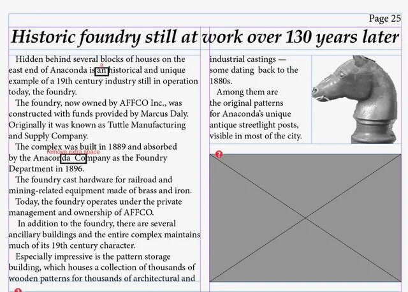408x292 pixels.
Task: Click the line "Among them are"
Action: click(247, 92)
